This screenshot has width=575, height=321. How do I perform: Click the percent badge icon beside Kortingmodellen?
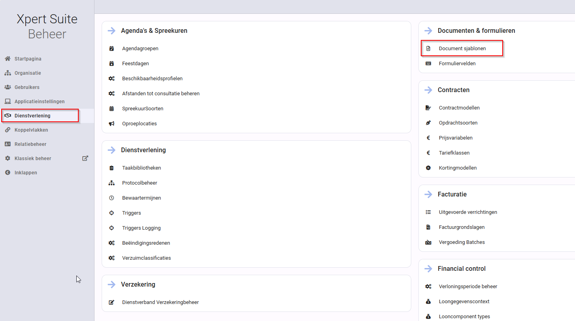click(428, 168)
